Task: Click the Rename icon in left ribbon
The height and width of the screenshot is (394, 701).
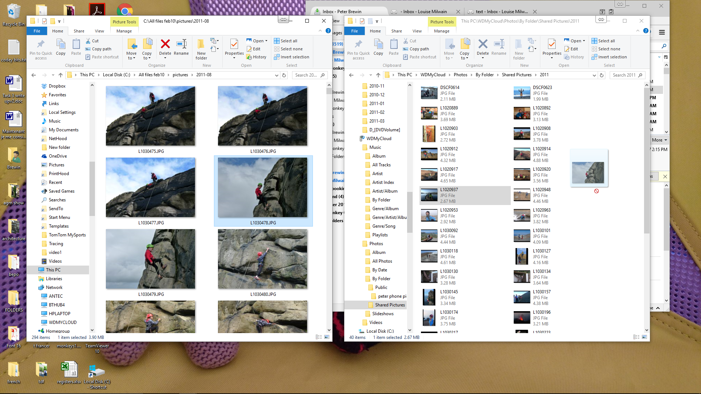Action: (181, 45)
